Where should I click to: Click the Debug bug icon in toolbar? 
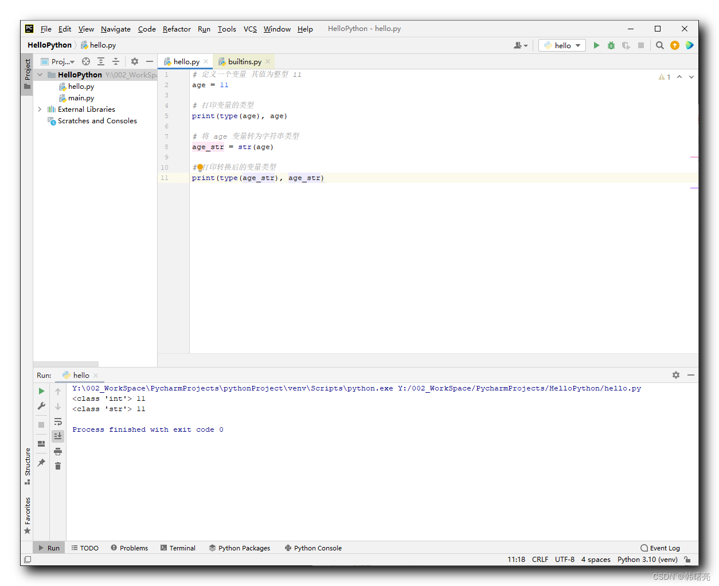click(611, 45)
